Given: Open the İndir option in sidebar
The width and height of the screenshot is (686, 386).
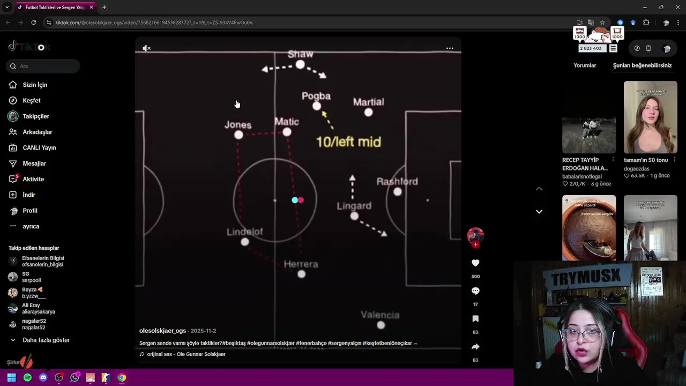Looking at the screenshot, I should point(29,195).
